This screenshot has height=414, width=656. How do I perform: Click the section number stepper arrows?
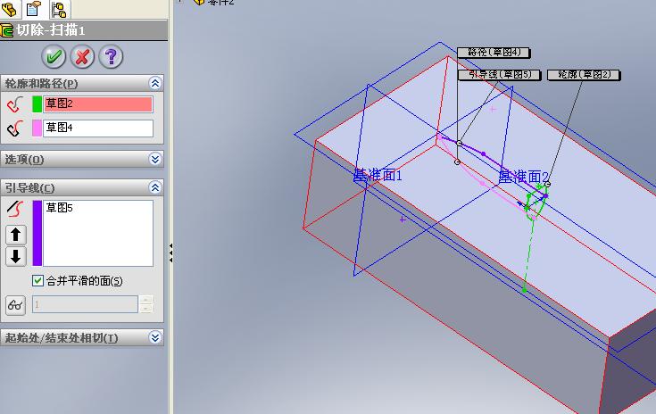[x=145, y=304]
